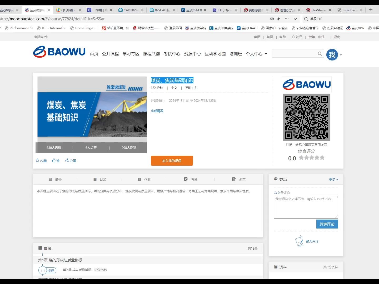The width and height of the screenshot is (379, 284).
Task: Expand the address bar dropdown chevron
Action: (295, 19)
